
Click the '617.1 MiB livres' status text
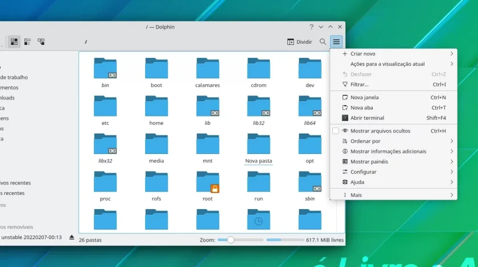click(x=325, y=240)
